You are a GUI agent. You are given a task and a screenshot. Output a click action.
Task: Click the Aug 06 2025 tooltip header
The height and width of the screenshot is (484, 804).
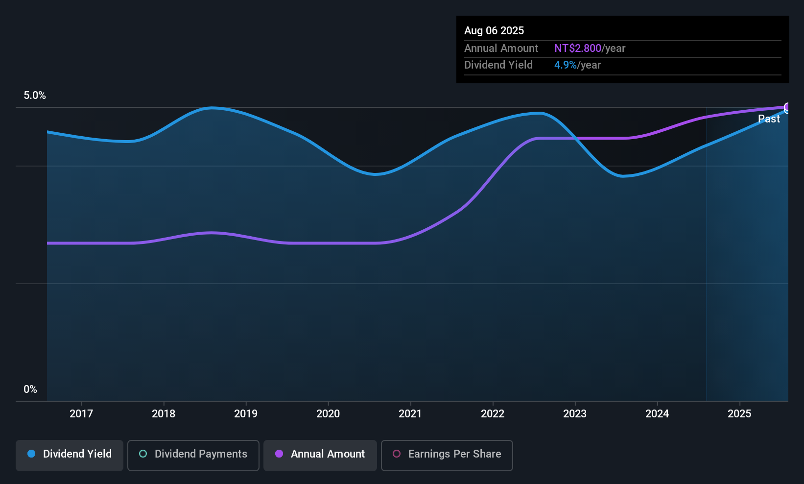[494, 30]
